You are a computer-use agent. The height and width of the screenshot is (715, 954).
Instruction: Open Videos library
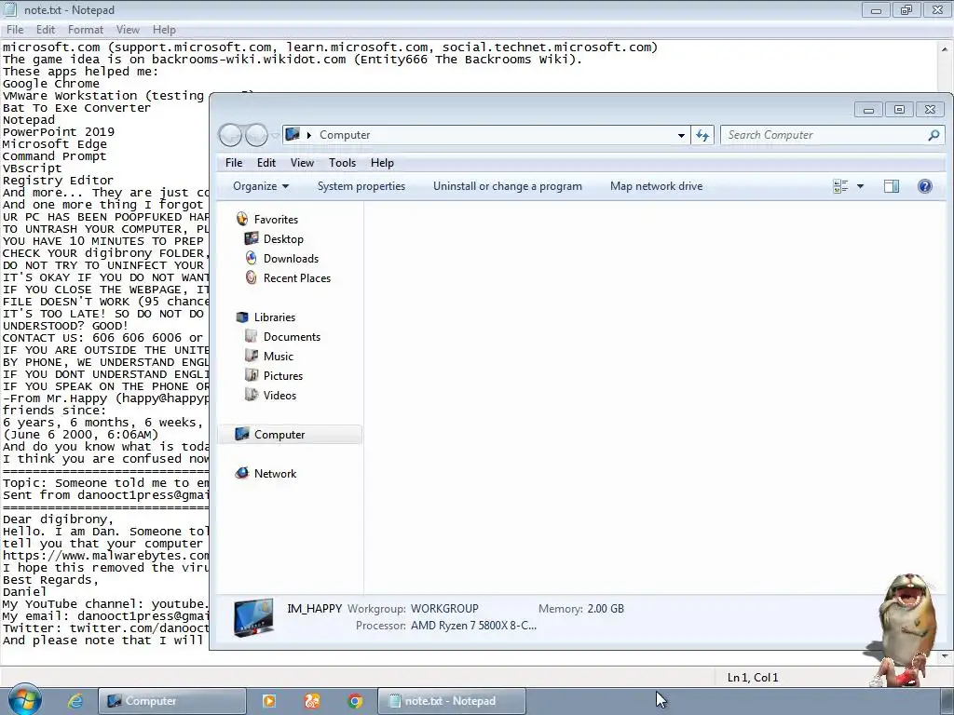pos(279,395)
